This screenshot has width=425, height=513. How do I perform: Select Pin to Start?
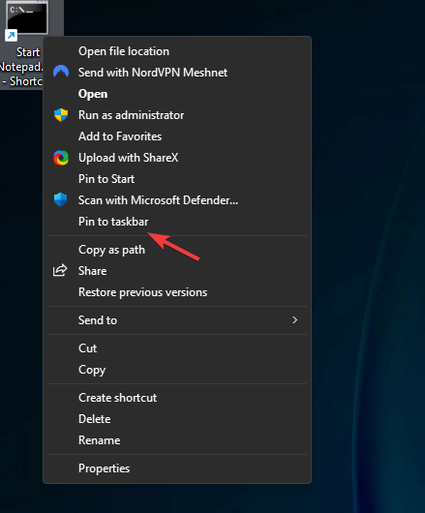click(x=177, y=179)
